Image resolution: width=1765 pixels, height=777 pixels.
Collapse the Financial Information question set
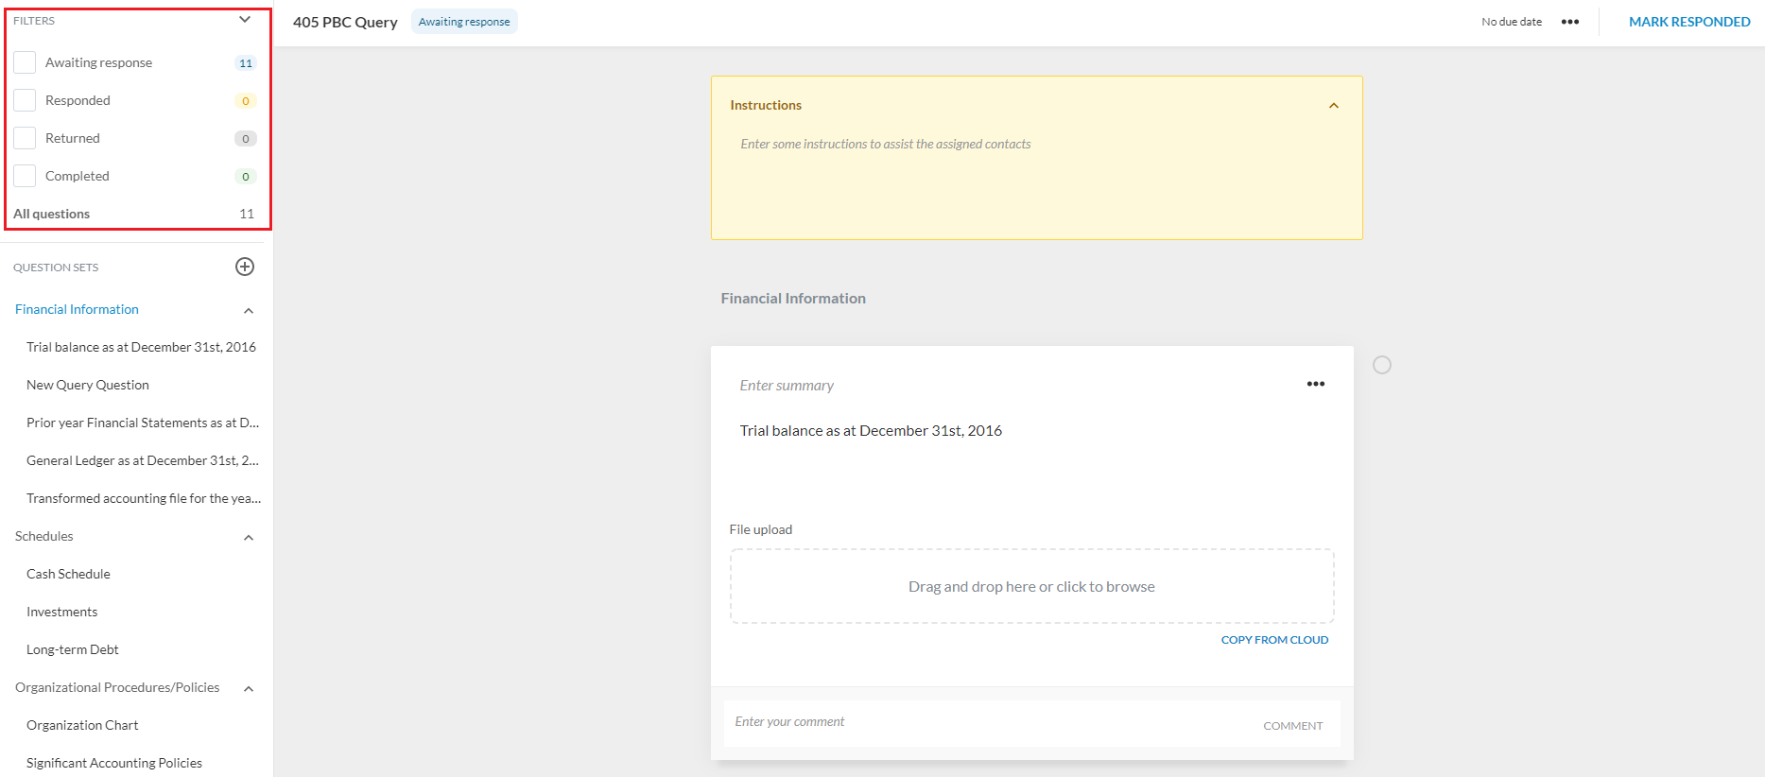[249, 310]
